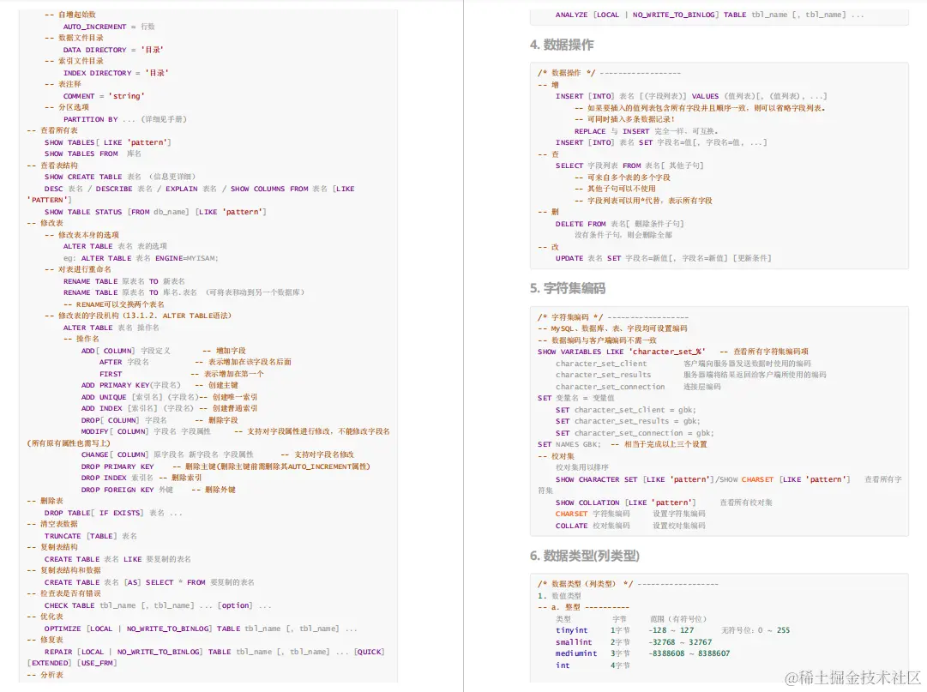Click the 'MODIFY[ COLUMN]' line
Viewport: 927px width, 692px height.
(x=235, y=431)
